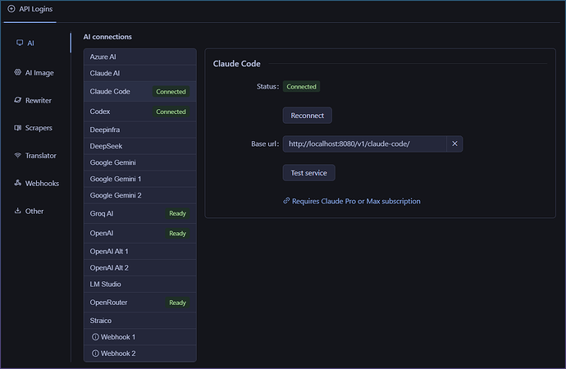Click the Claude Code panel heading
566x369 pixels.
click(x=236, y=64)
